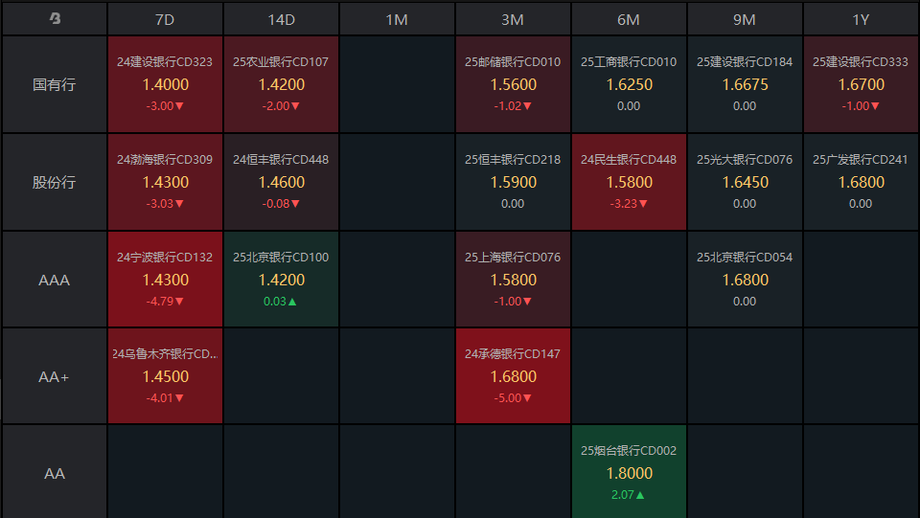920x518 pixels.
Task: Click the 25北京银行CD100 green cell
Action: [281, 280]
